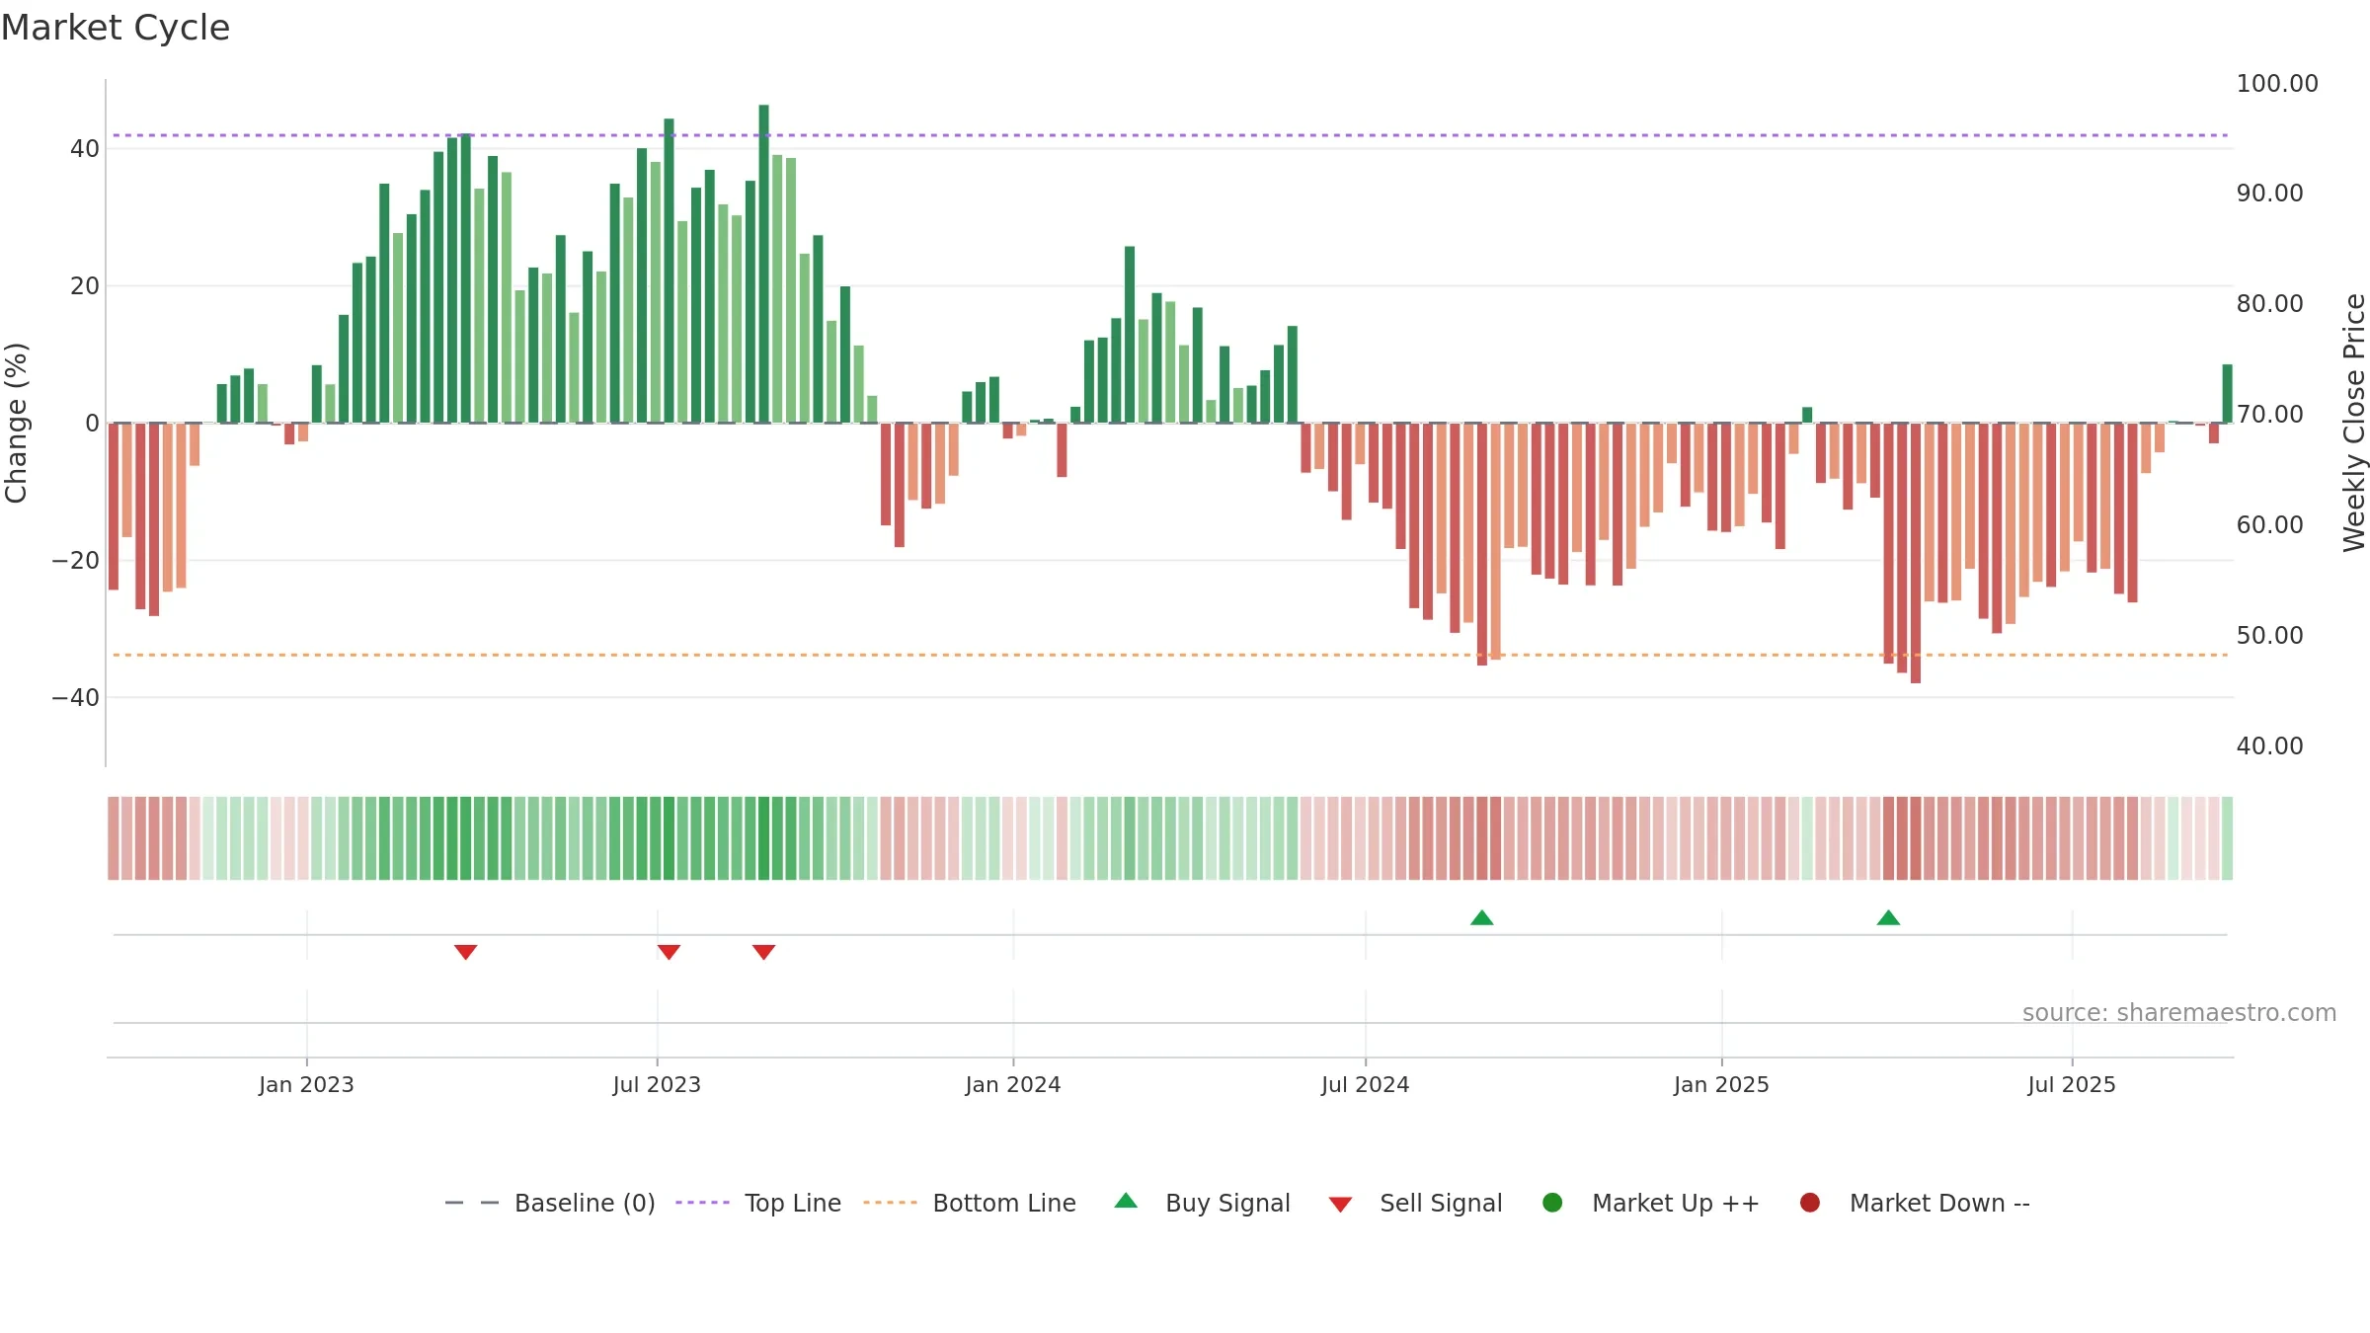Click the tallest green bar after Jul 2023

click(x=763, y=264)
